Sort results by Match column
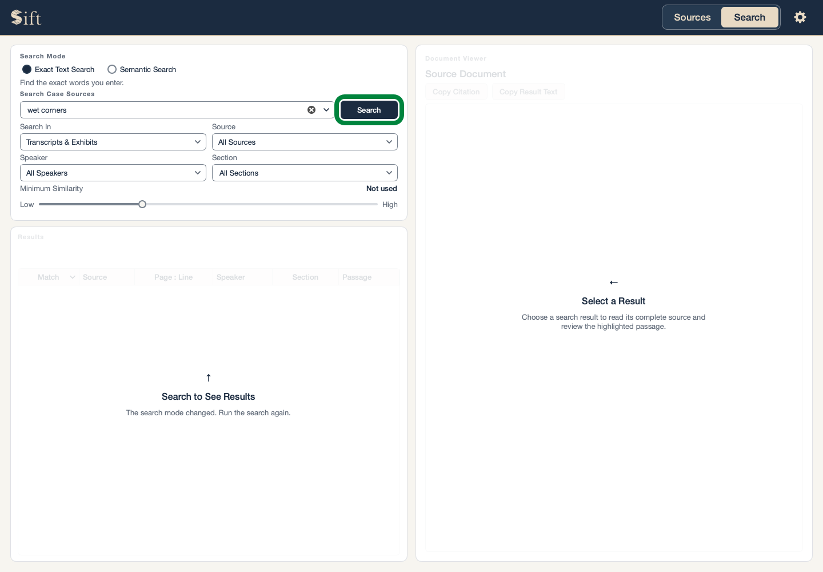Viewport: 823px width, 572px height. coord(49,277)
